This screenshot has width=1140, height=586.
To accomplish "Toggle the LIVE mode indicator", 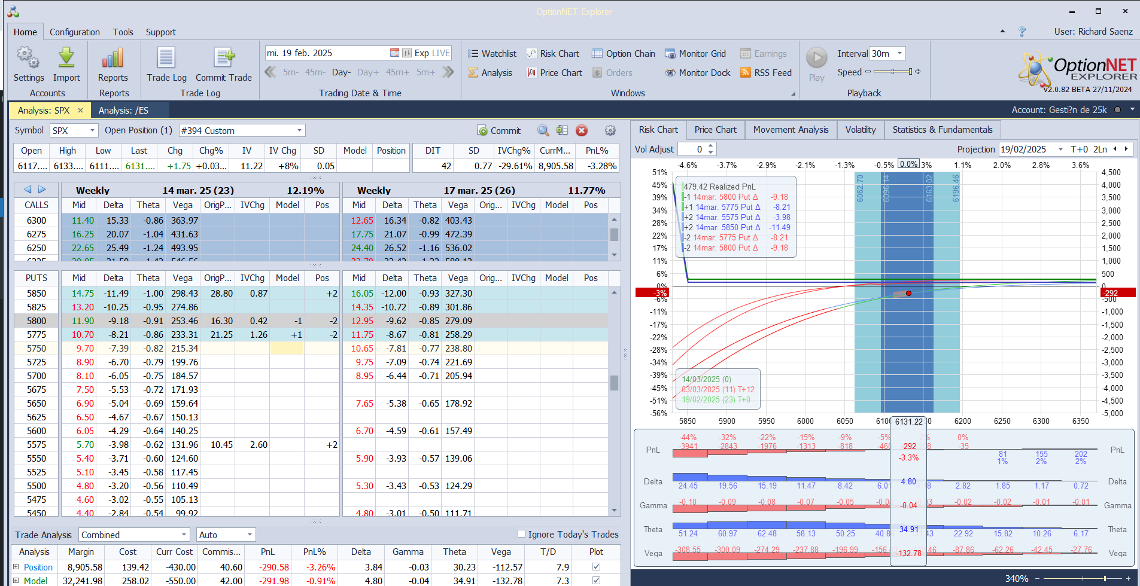I will (441, 53).
